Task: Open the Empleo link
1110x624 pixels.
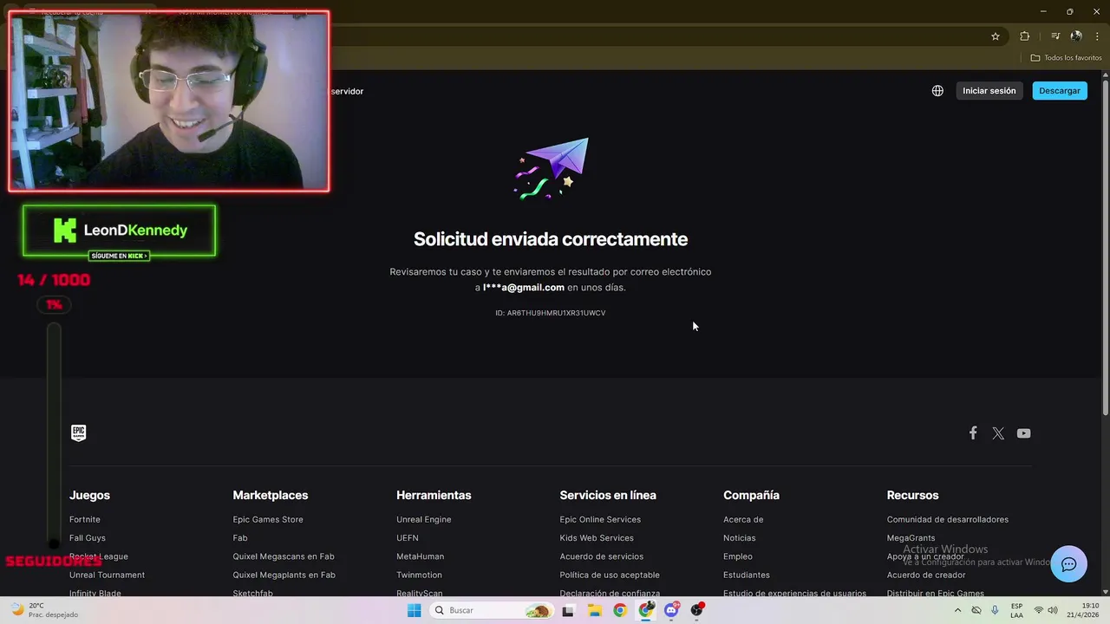Action: (738, 556)
